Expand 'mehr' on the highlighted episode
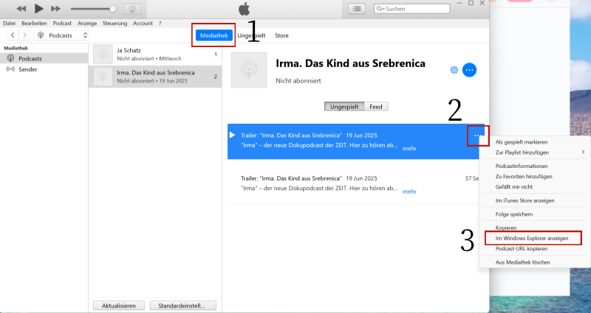This screenshot has width=591, height=313. [409, 149]
